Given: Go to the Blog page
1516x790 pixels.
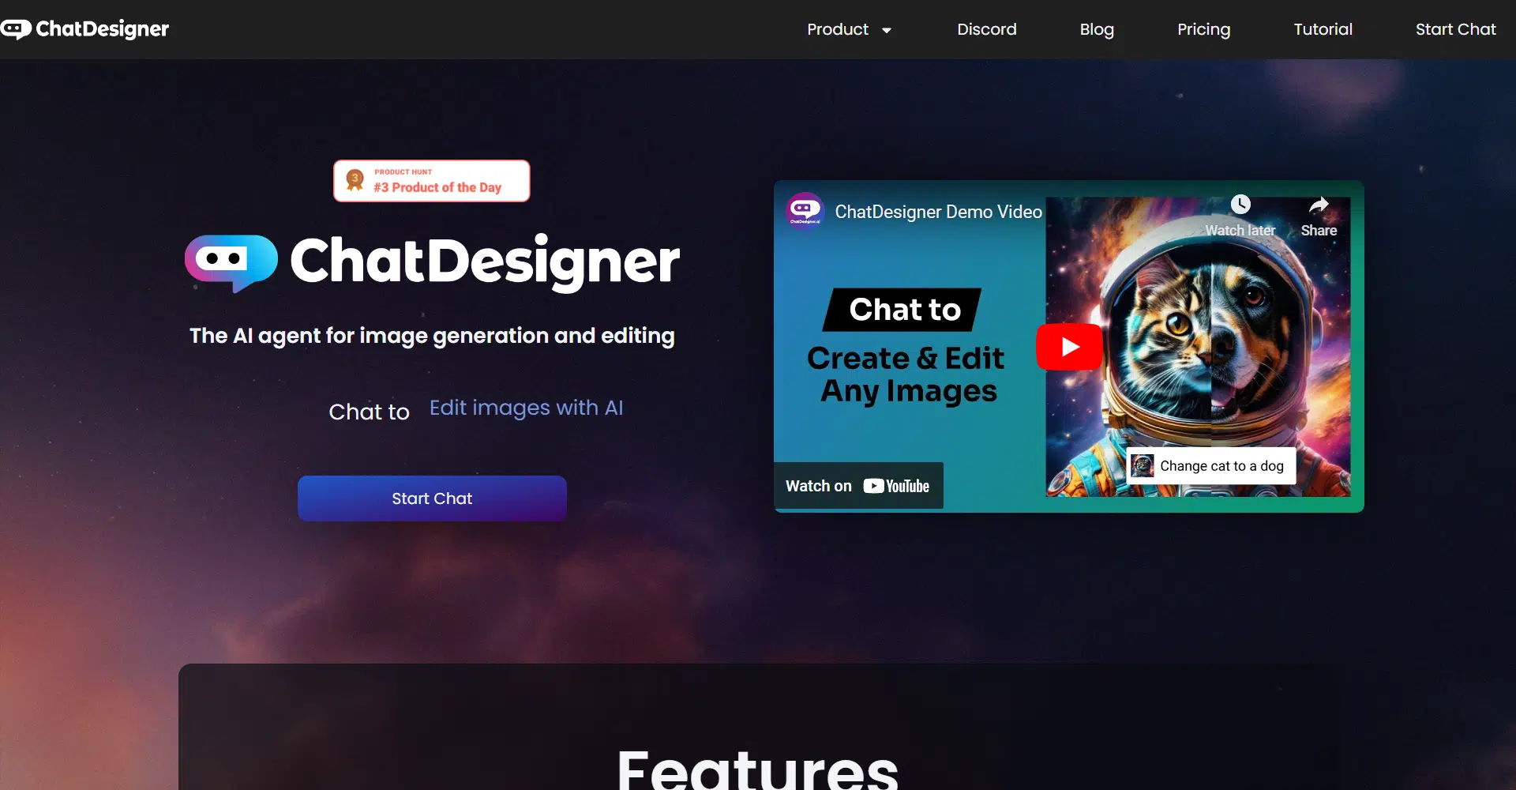Looking at the screenshot, I should point(1097,29).
